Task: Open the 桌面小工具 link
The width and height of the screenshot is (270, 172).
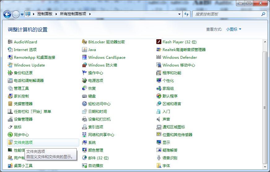Action: pos(23,166)
